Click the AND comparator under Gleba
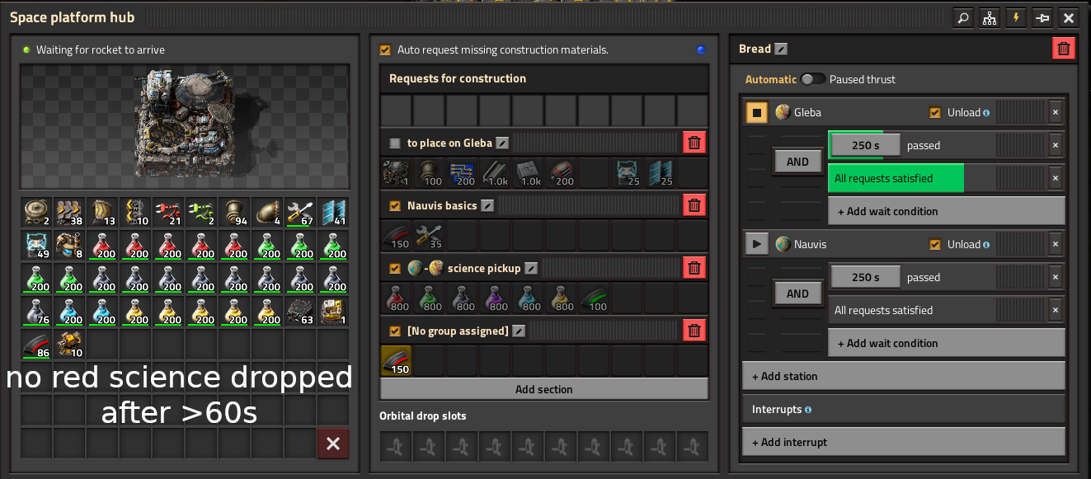Viewport: 1091px width, 479px height. pyautogui.click(x=797, y=162)
